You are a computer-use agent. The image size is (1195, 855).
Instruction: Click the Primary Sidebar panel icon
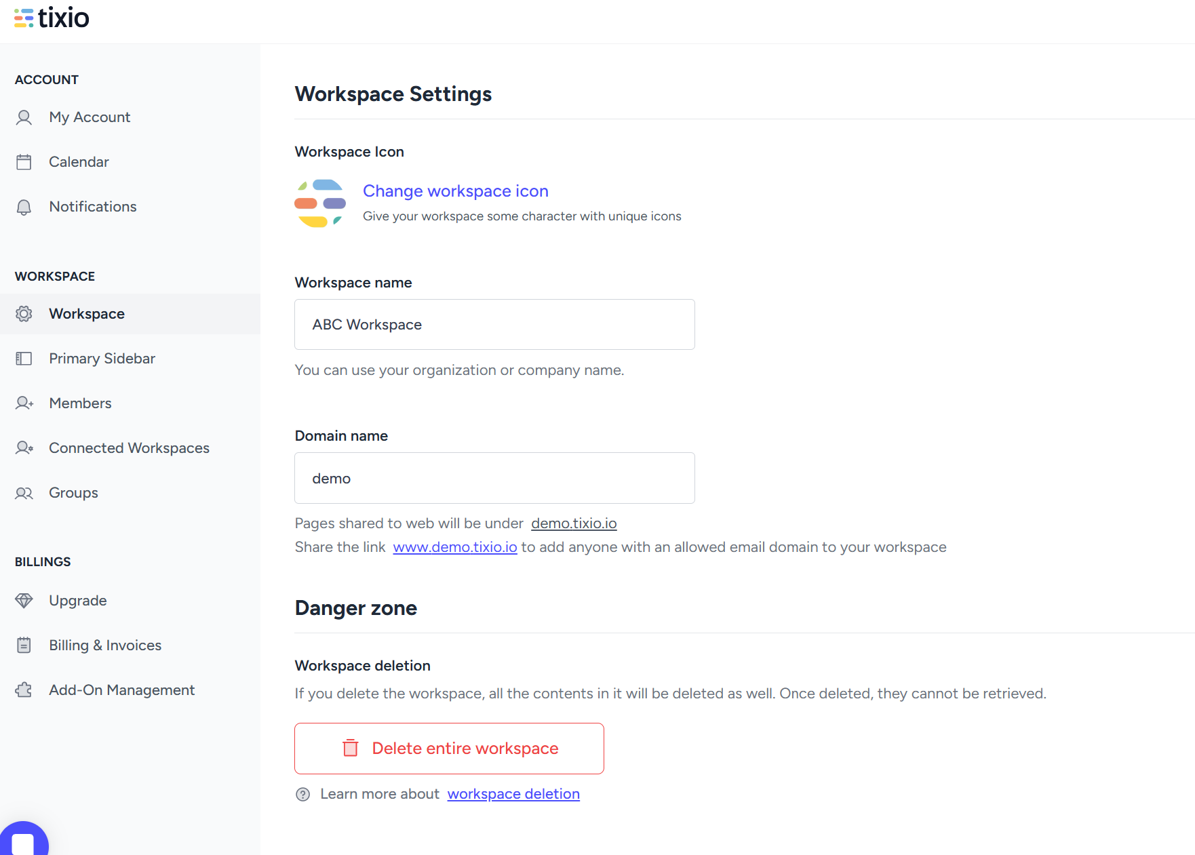click(24, 359)
